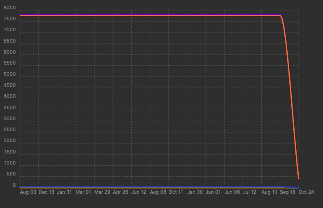323x208 pixels.
Task: Click the Mar 01 x-axis label
Action: pyautogui.click(x=83, y=192)
